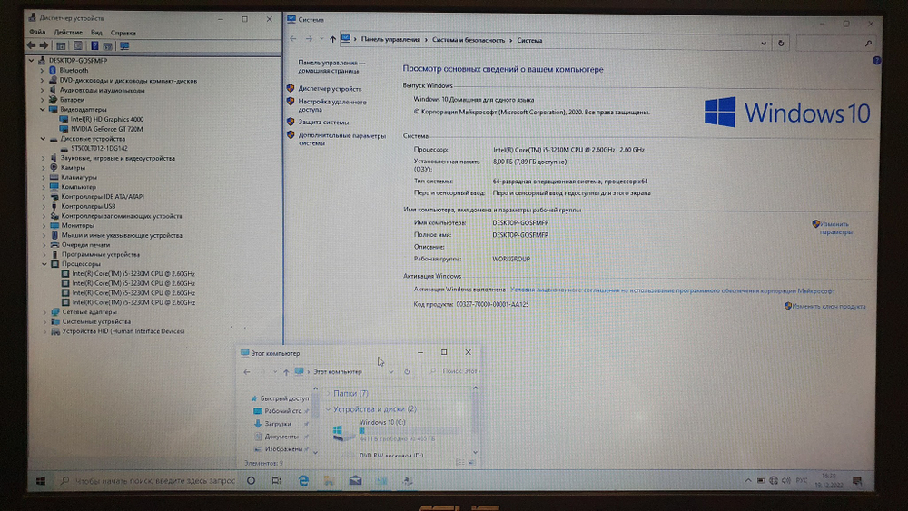Expand the Батареи category
908x511 pixels.
pyautogui.click(x=43, y=100)
